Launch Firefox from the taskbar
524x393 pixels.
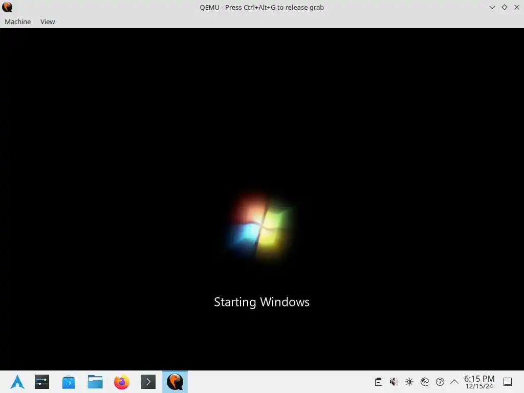click(x=122, y=382)
